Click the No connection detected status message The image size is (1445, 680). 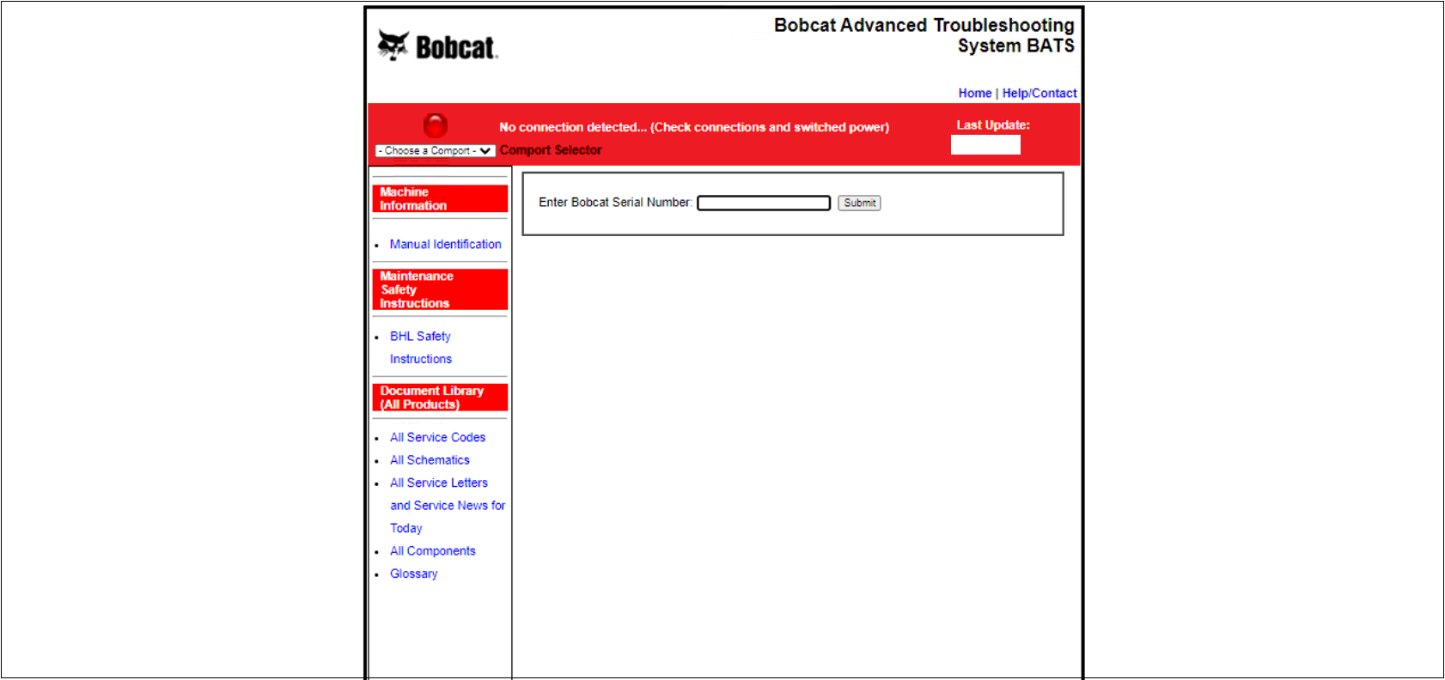(693, 128)
